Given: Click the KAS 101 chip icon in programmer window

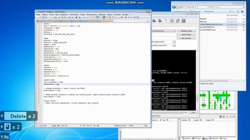Looking at the screenshot, I should click(172, 21).
